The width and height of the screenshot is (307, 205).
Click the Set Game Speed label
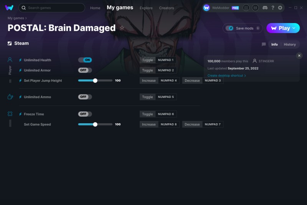37,124
